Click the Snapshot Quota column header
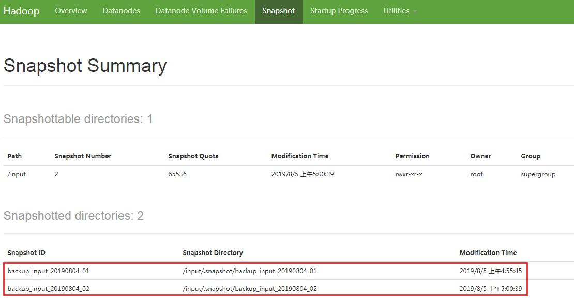 [193, 156]
